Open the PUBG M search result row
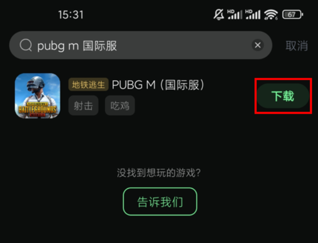Image resolution: width=318 pixels, height=243 pixels. tap(159, 96)
